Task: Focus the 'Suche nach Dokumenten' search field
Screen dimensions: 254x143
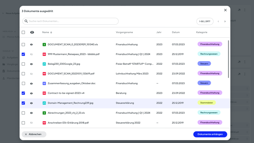Action: point(70,21)
